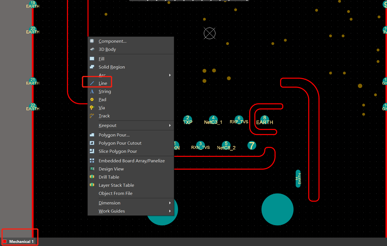The width and height of the screenshot is (387, 246).
Task: Click the Drill Table icon
Action: [x=92, y=177]
